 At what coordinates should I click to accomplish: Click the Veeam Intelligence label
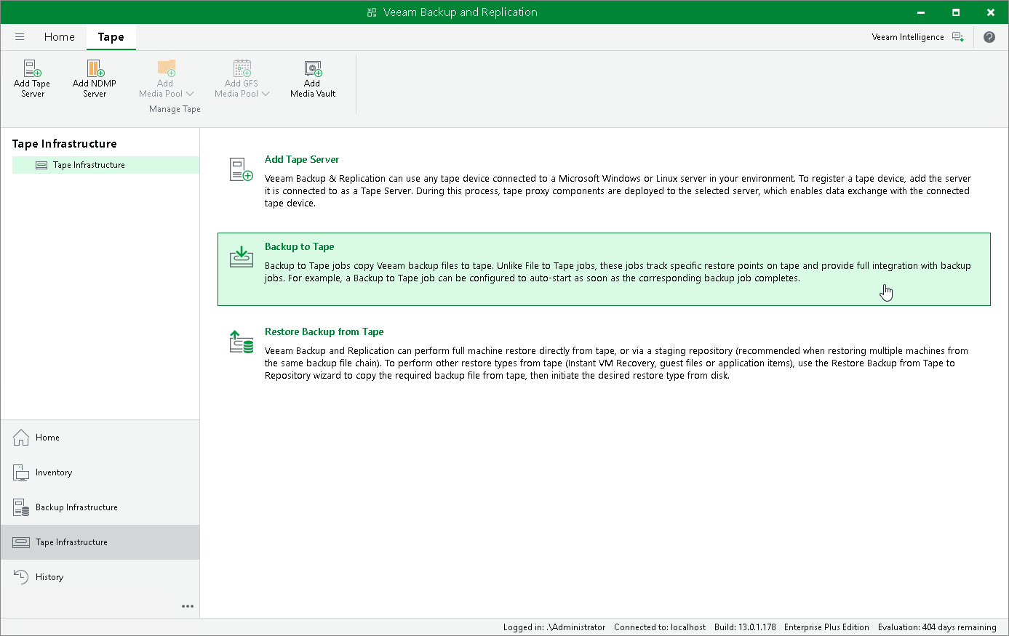pos(908,37)
